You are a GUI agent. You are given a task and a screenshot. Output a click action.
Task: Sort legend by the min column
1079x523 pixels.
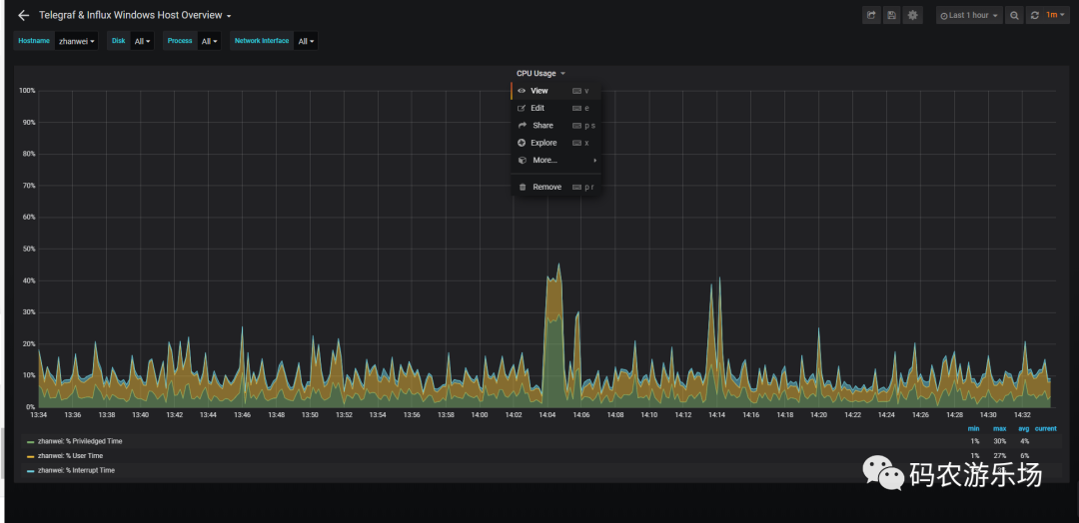tap(974, 429)
